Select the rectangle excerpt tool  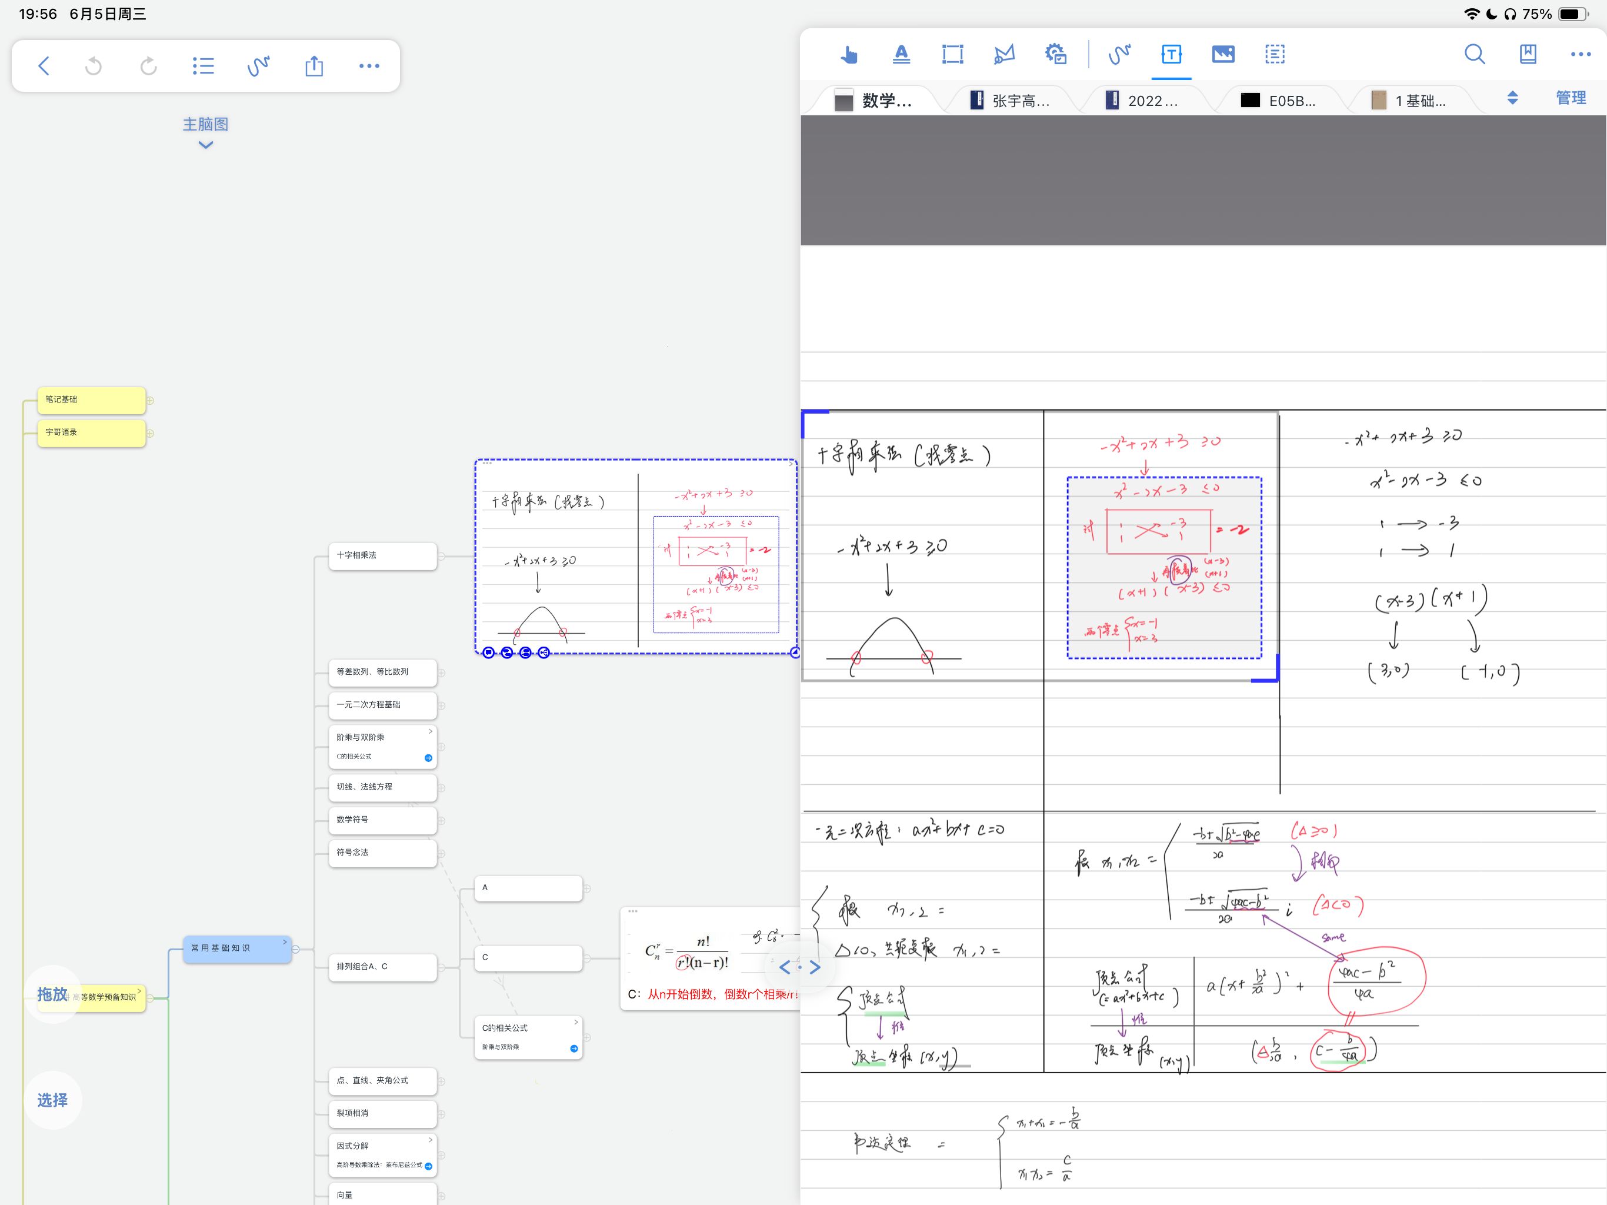coord(952,55)
